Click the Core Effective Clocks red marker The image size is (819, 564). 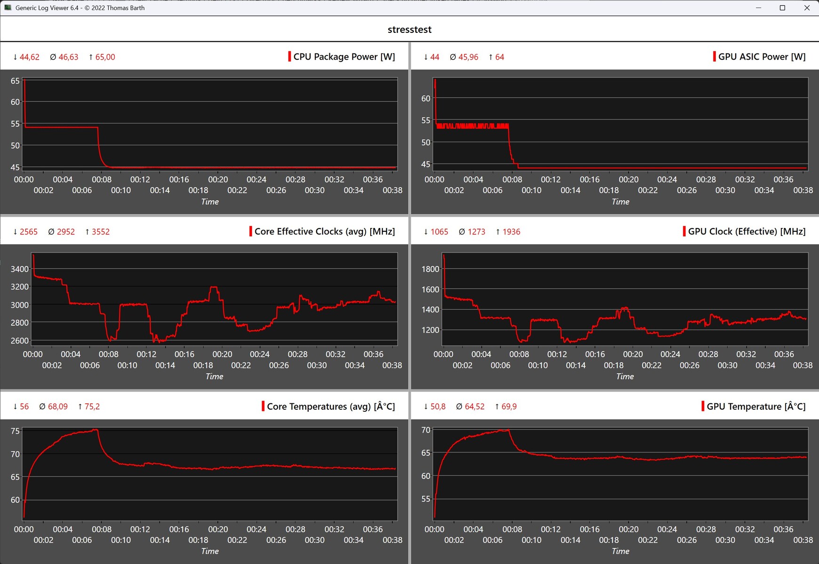click(251, 231)
